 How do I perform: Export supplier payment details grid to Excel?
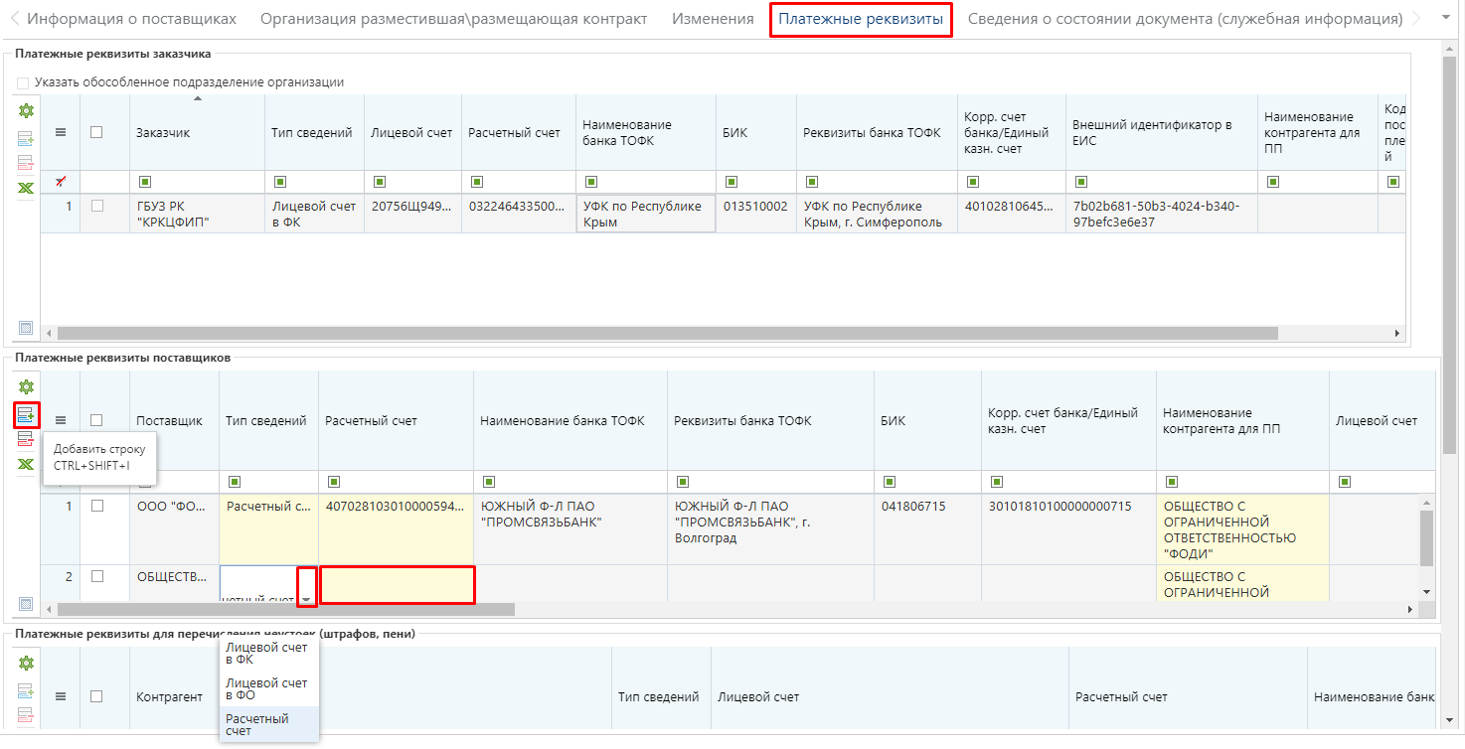(26, 465)
